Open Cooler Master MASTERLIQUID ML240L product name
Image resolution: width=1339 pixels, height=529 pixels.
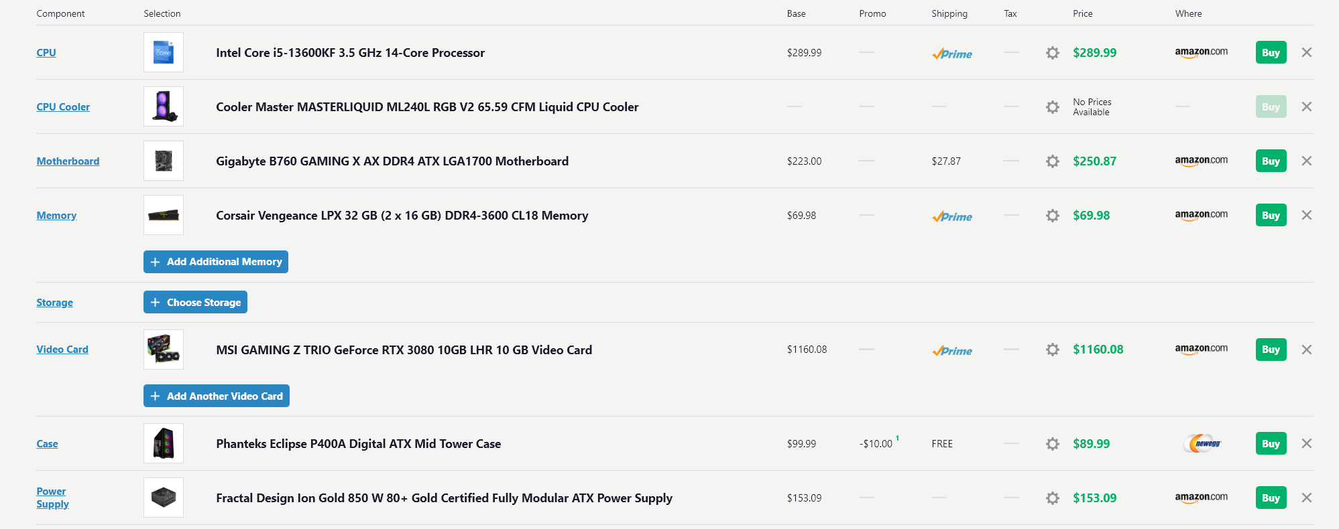tap(427, 106)
